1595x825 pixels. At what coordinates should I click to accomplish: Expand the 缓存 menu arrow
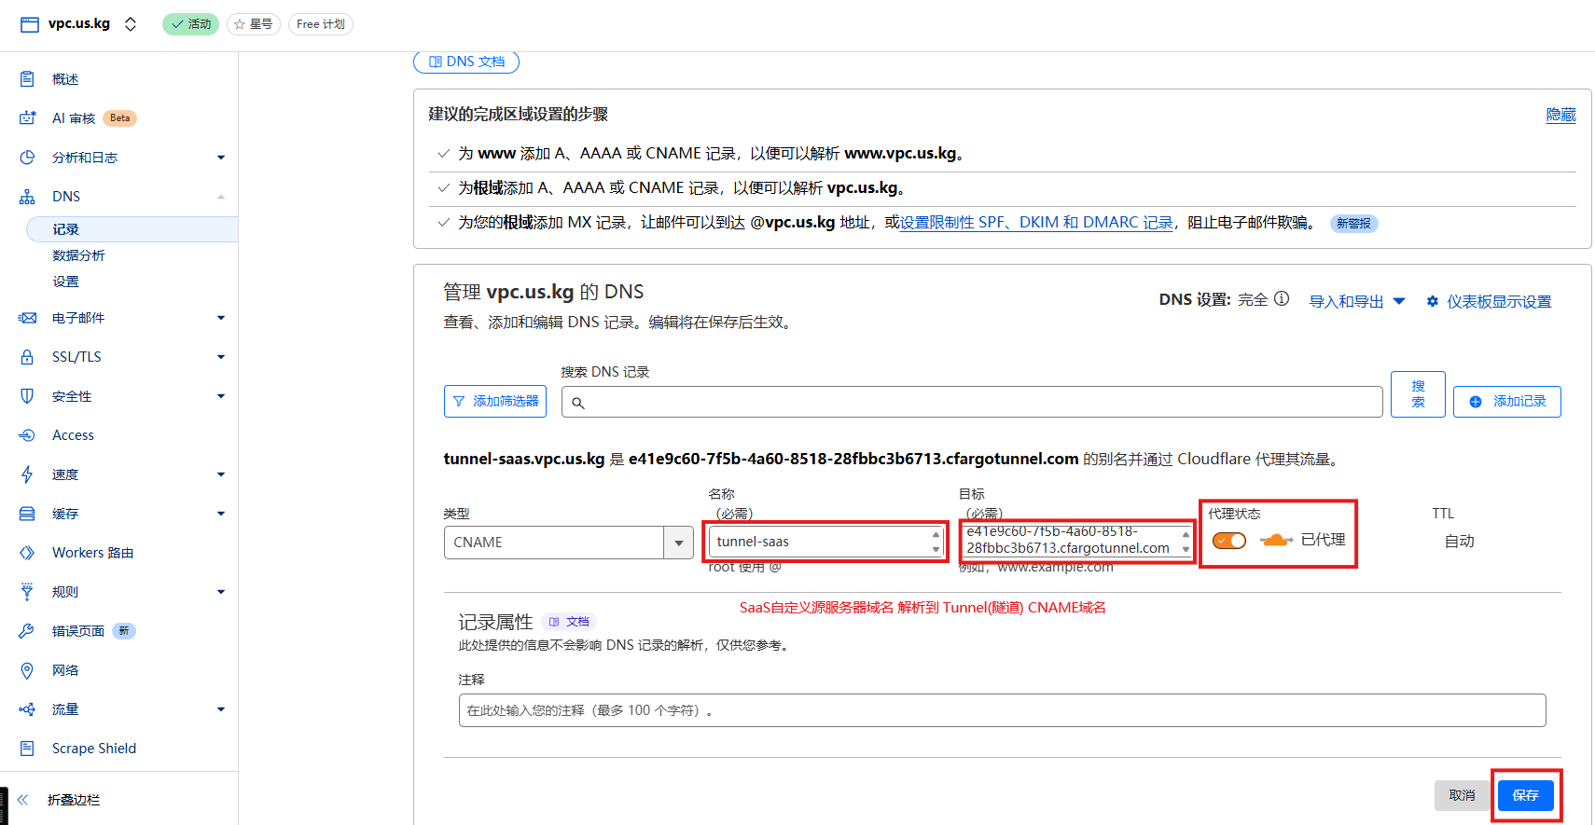click(x=221, y=514)
